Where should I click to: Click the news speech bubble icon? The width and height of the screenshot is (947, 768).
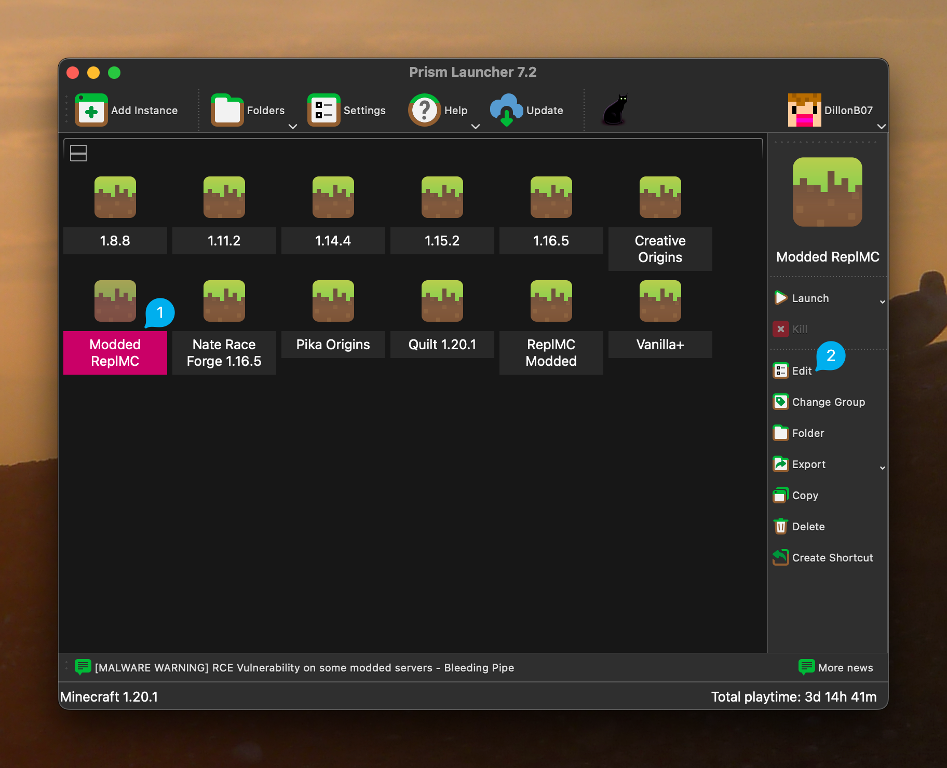tap(83, 667)
